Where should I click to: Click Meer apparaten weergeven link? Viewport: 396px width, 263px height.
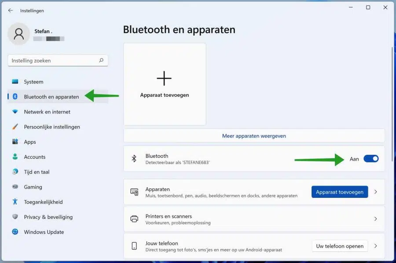[x=254, y=136]
